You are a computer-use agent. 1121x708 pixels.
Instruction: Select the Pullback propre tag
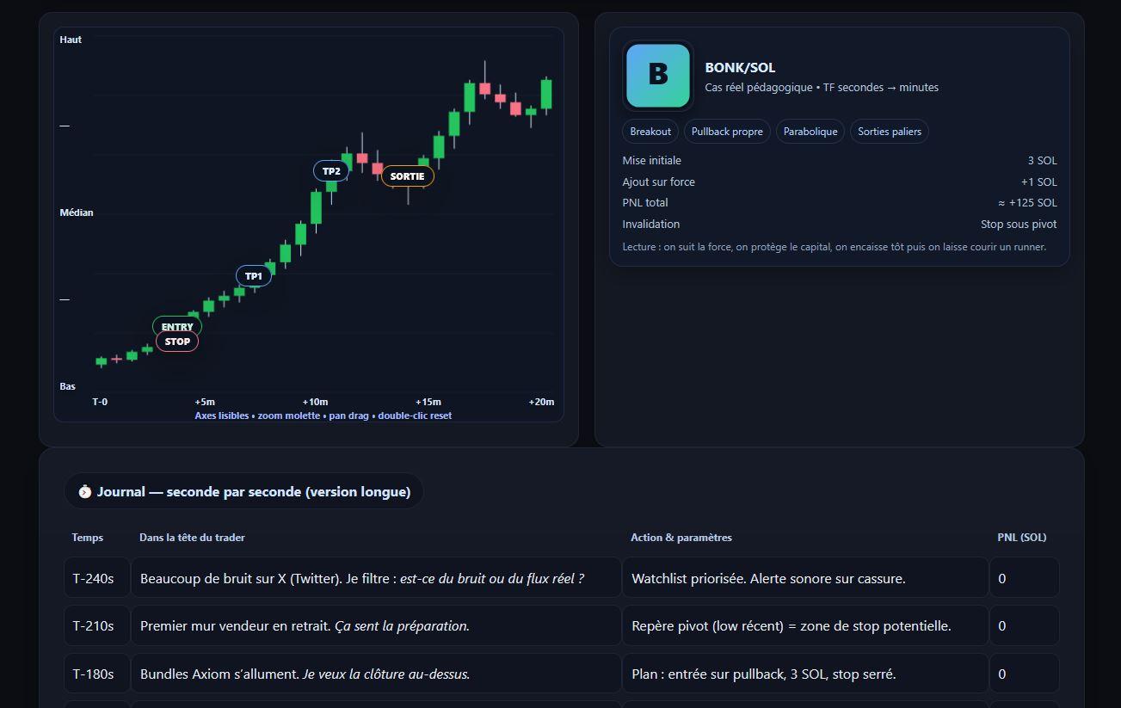point(727,132)
